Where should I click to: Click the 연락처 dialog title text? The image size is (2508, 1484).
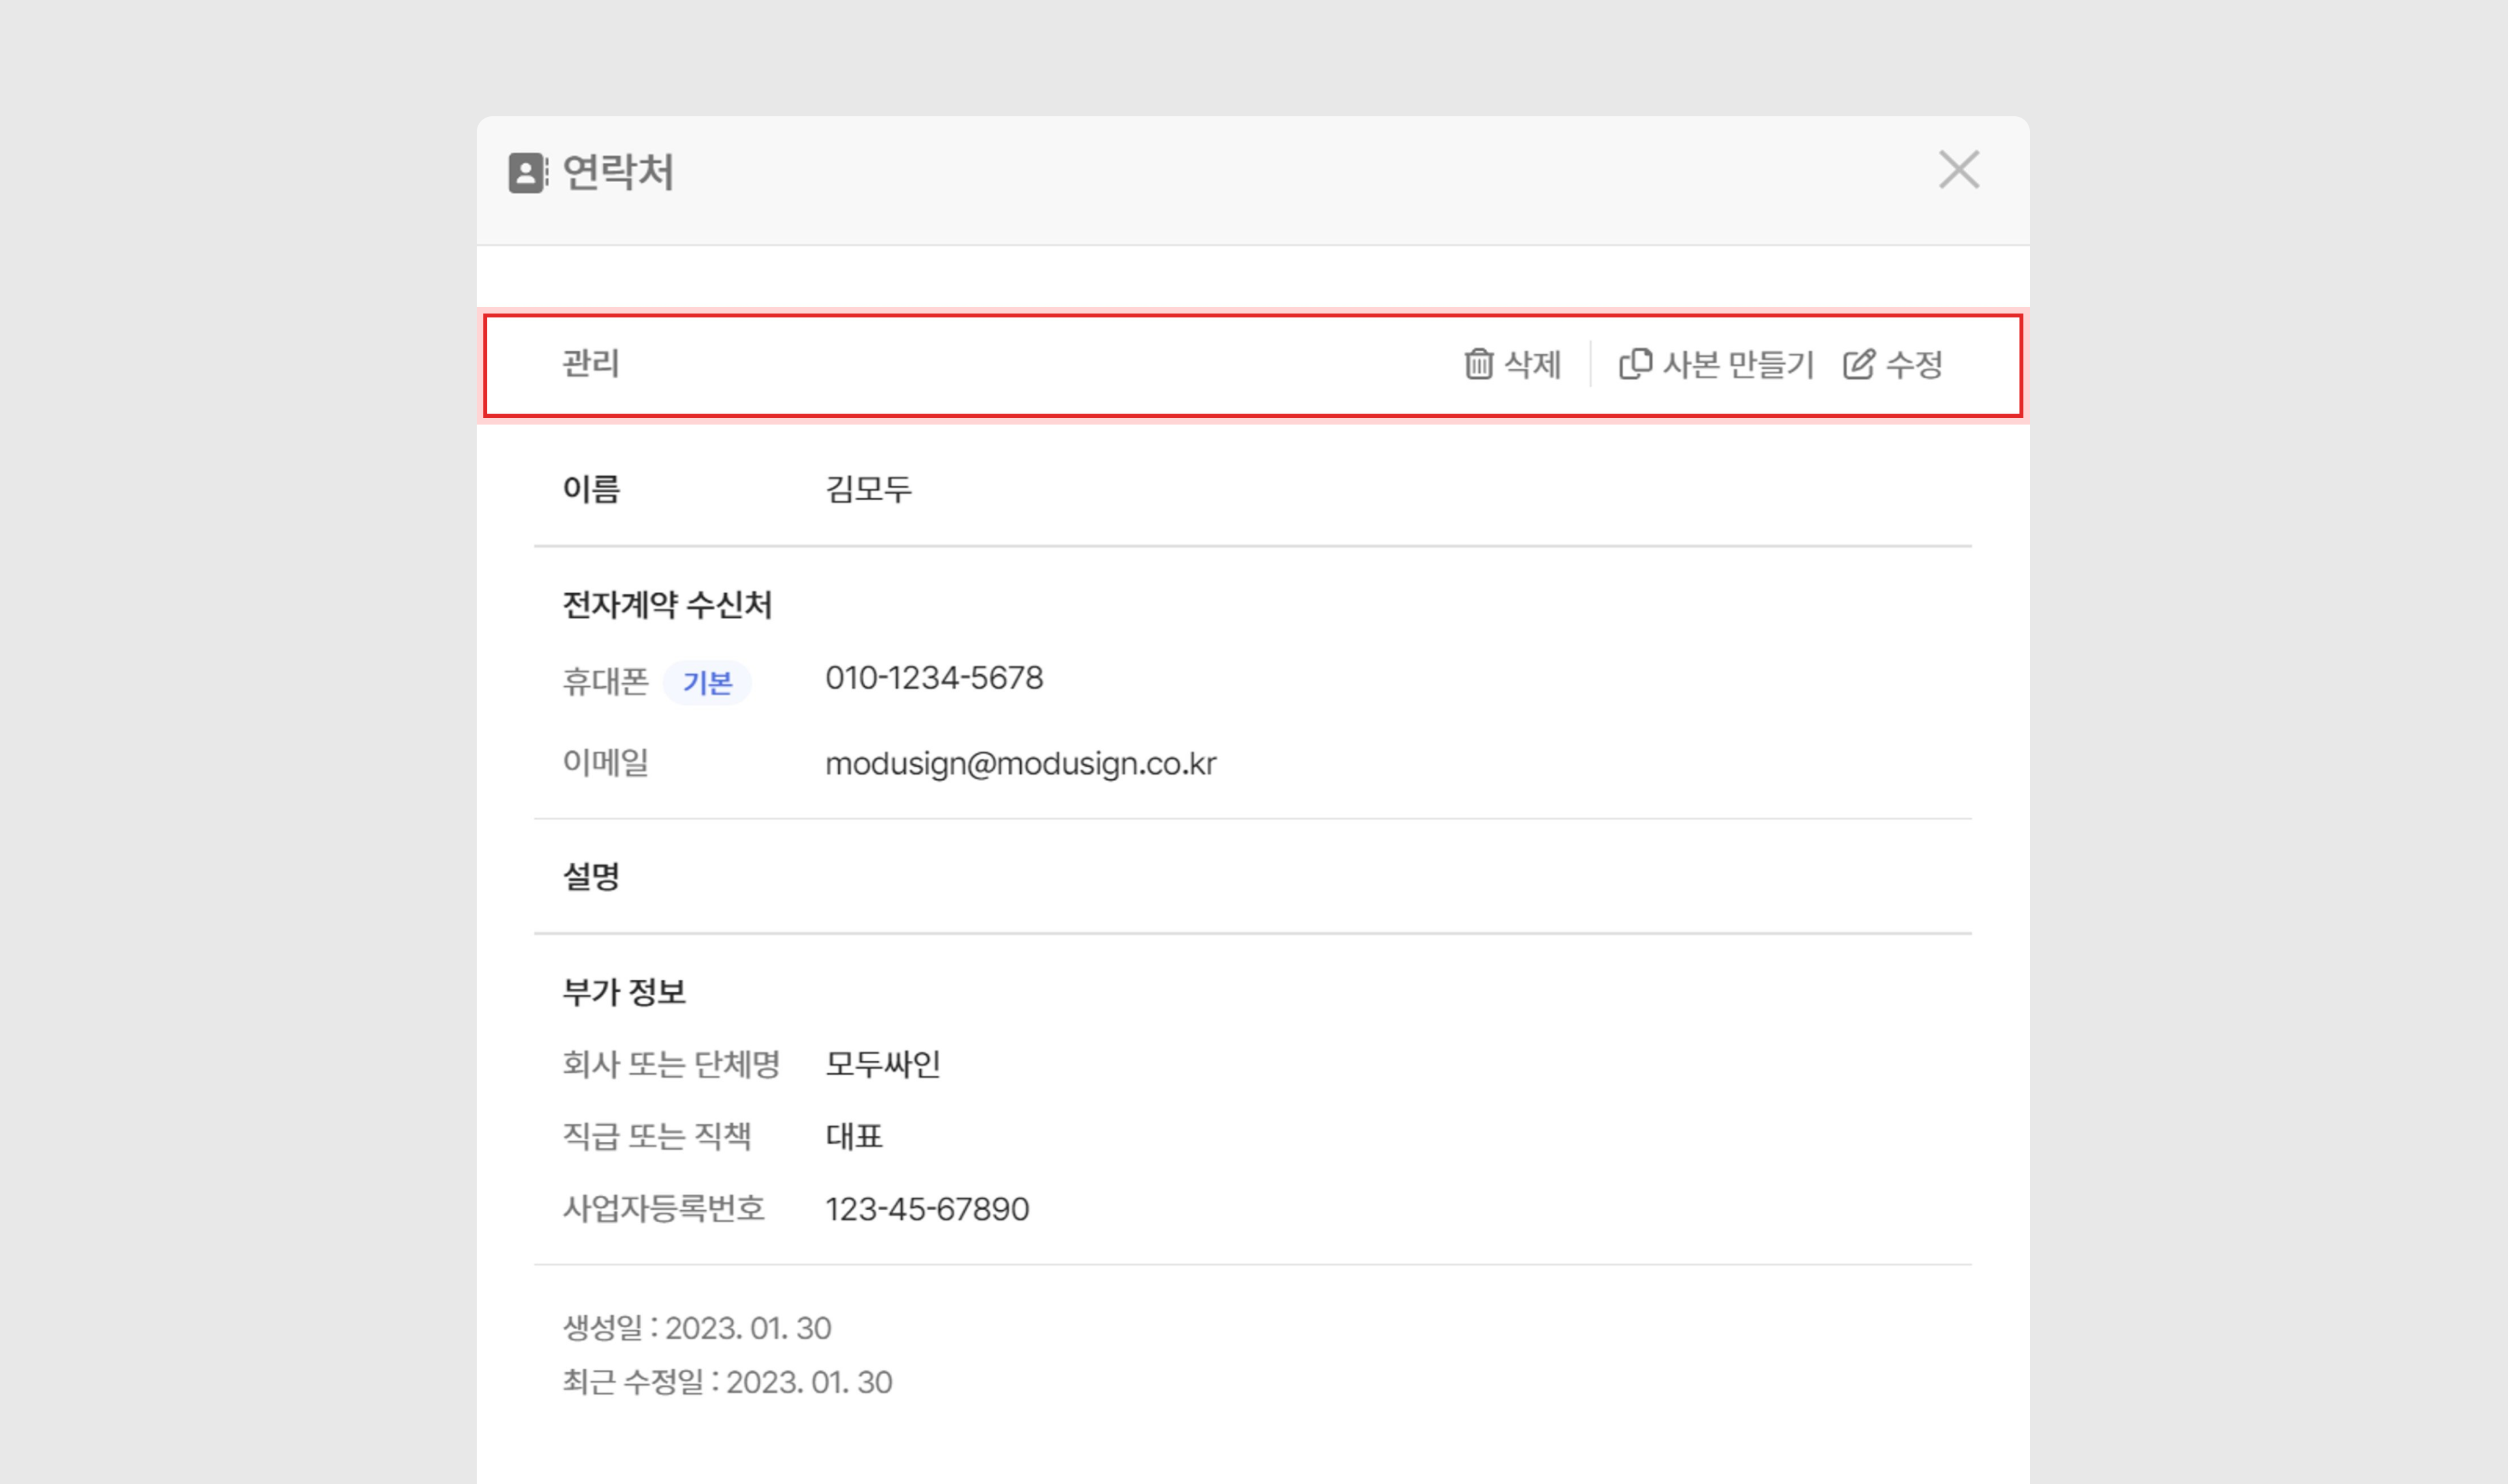pyautogui.click(x=618, y=172)
